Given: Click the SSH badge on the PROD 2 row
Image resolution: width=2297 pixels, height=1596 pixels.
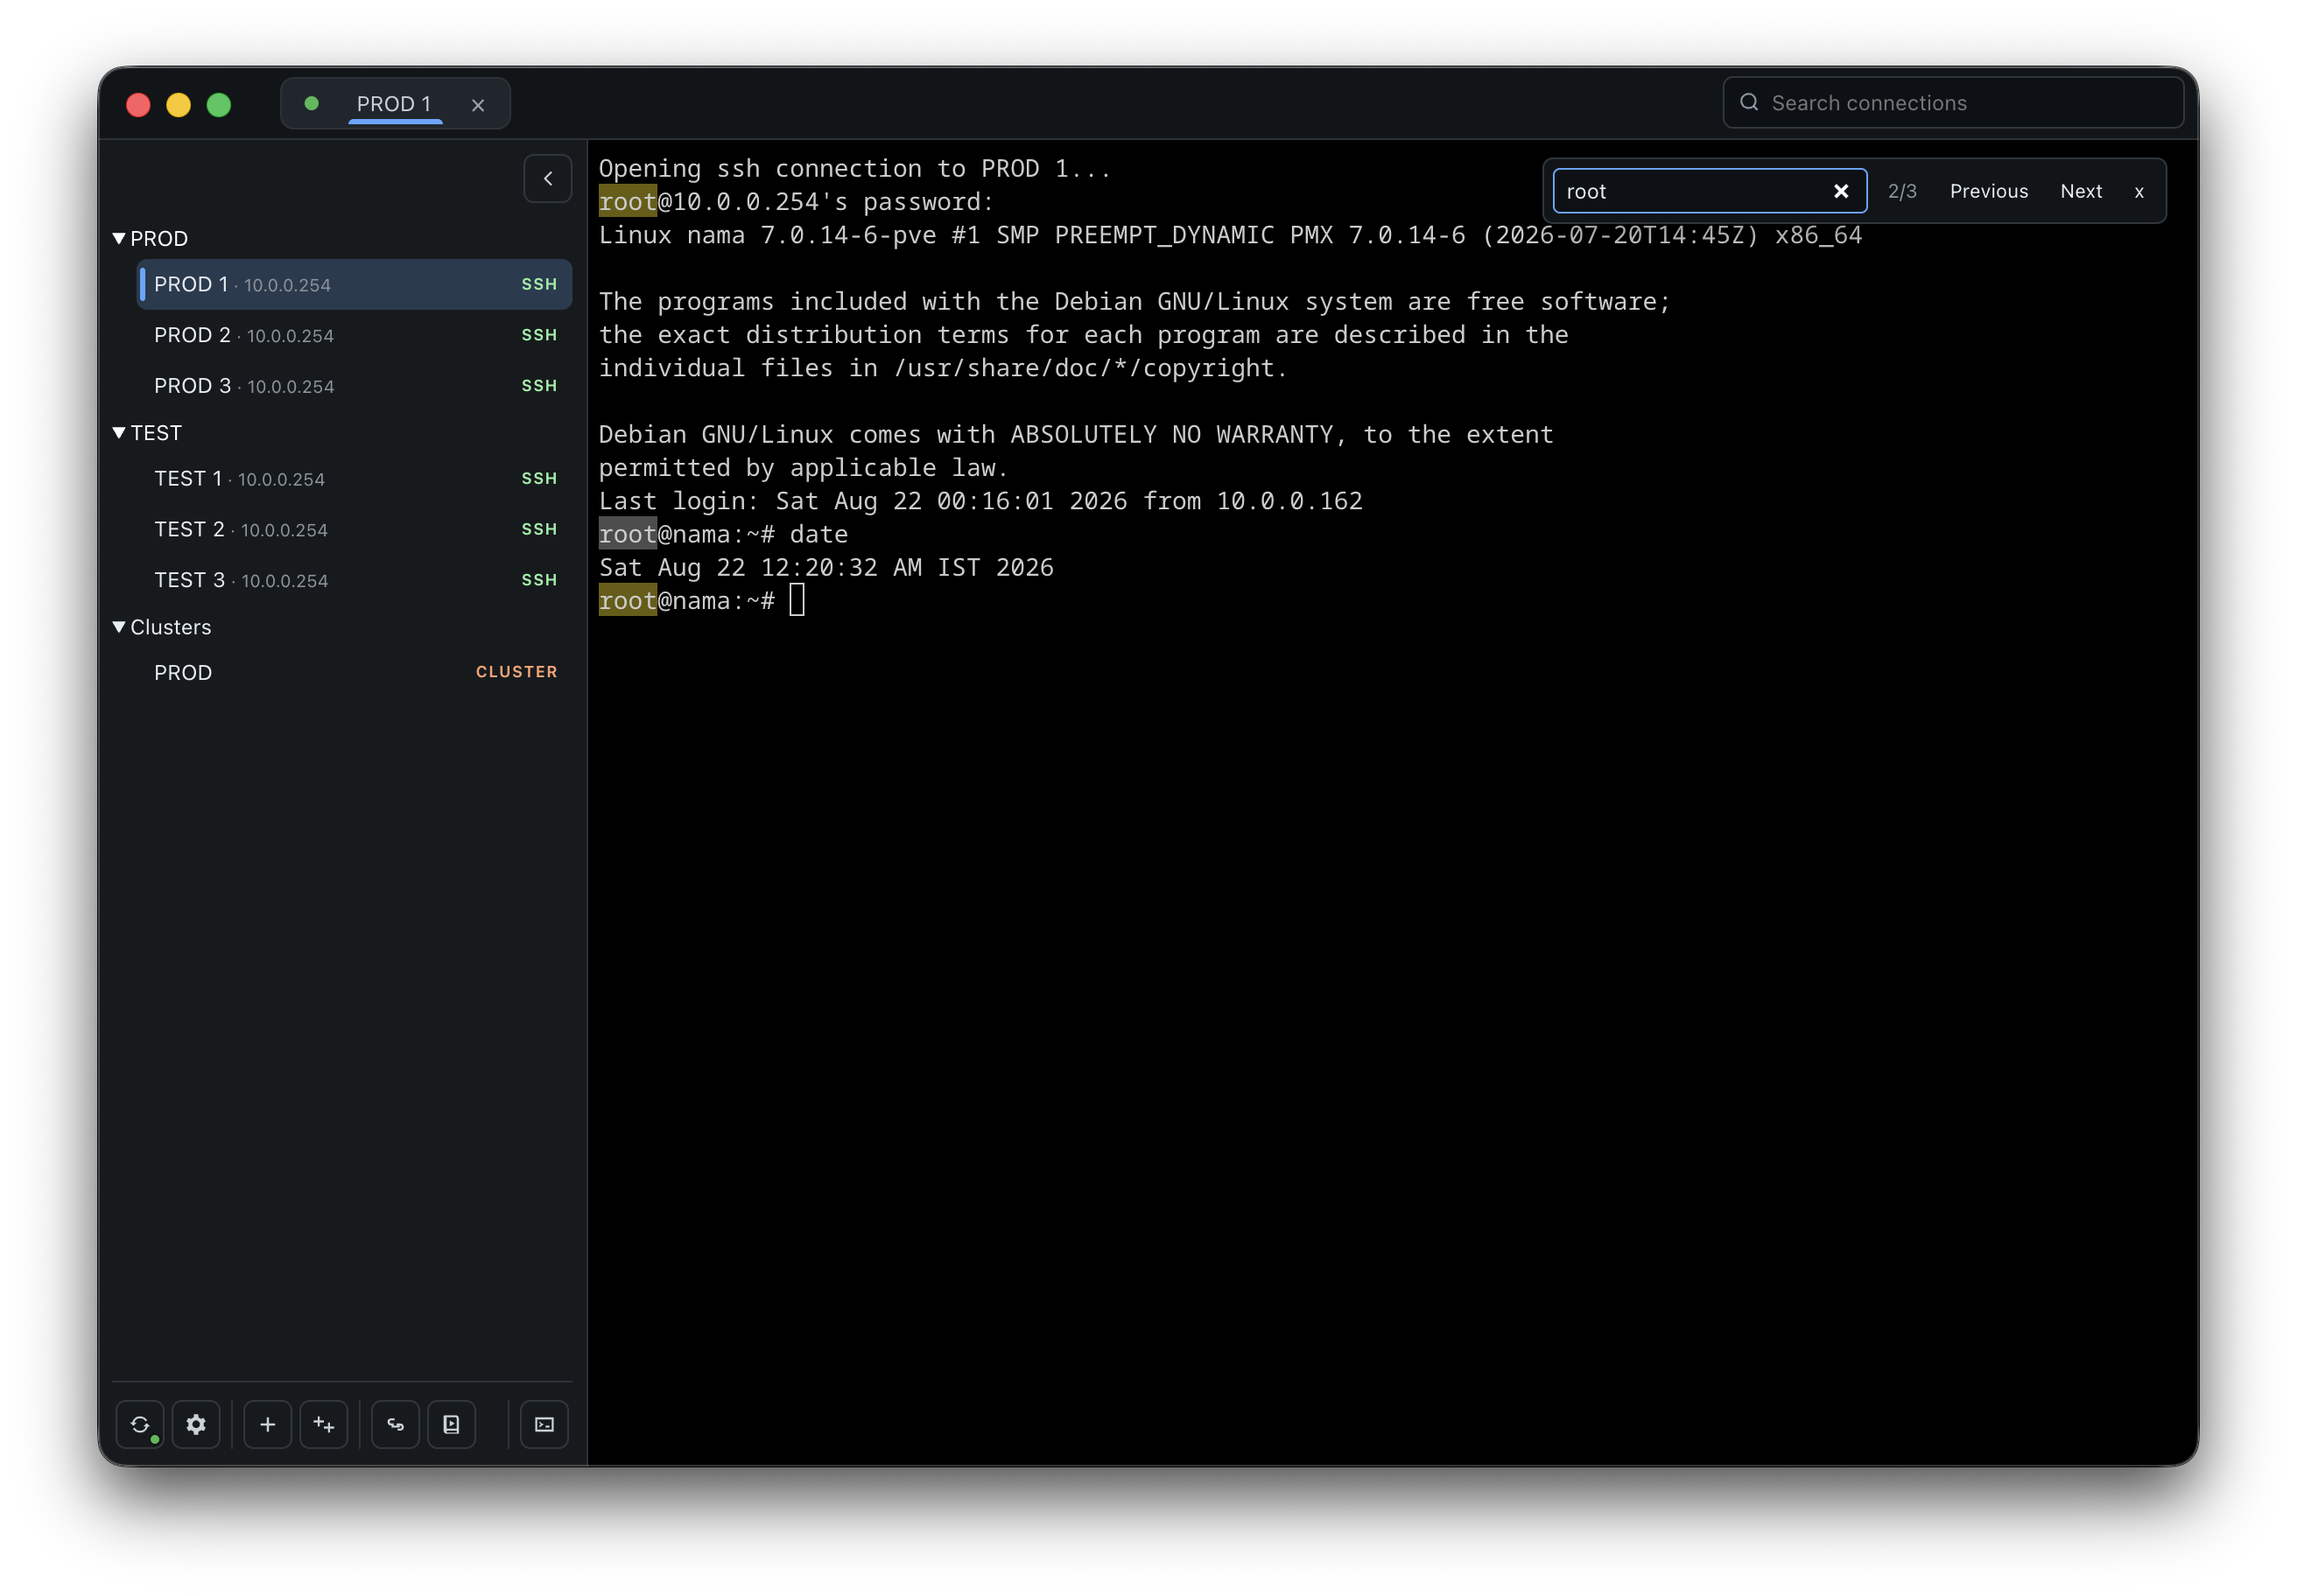Looking at the screenshot, I should pos(539,335).
